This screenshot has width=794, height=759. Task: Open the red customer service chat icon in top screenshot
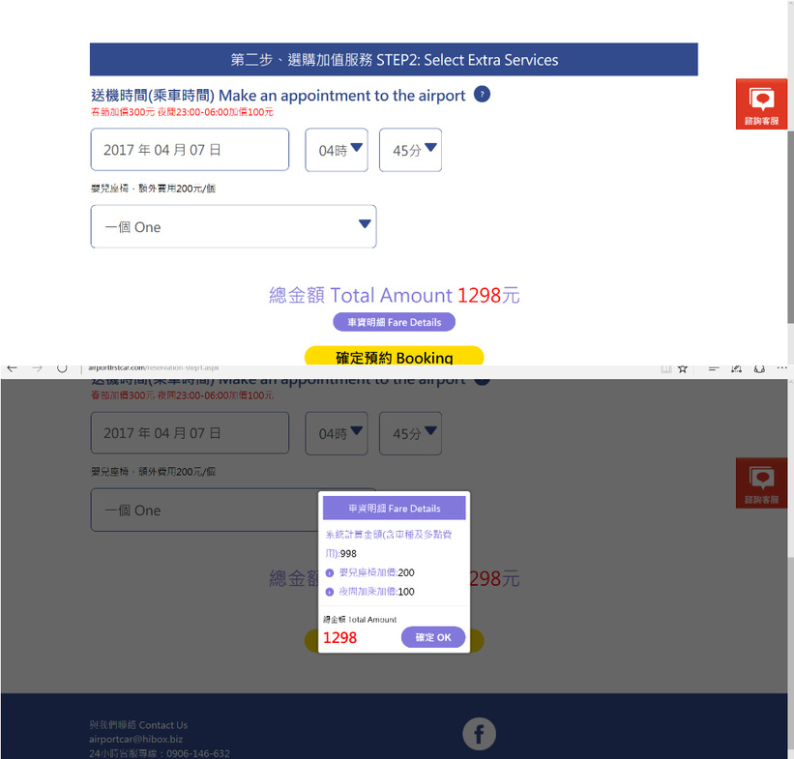click(761, 104)
